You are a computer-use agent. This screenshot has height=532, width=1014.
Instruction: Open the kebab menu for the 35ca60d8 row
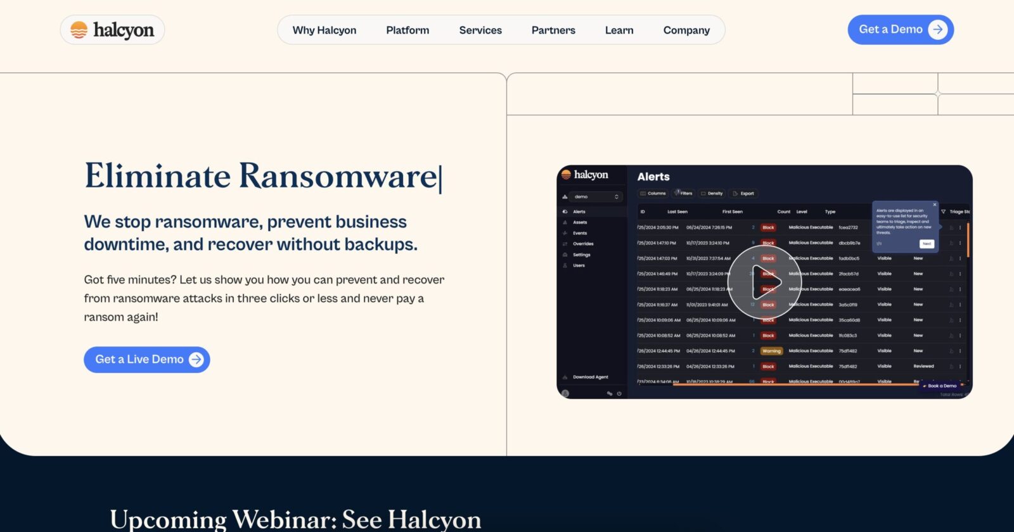pos(960,320)
